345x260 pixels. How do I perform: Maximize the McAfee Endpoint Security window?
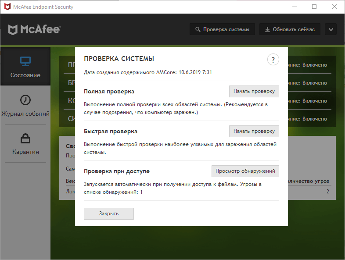click(x=314, y=7)
